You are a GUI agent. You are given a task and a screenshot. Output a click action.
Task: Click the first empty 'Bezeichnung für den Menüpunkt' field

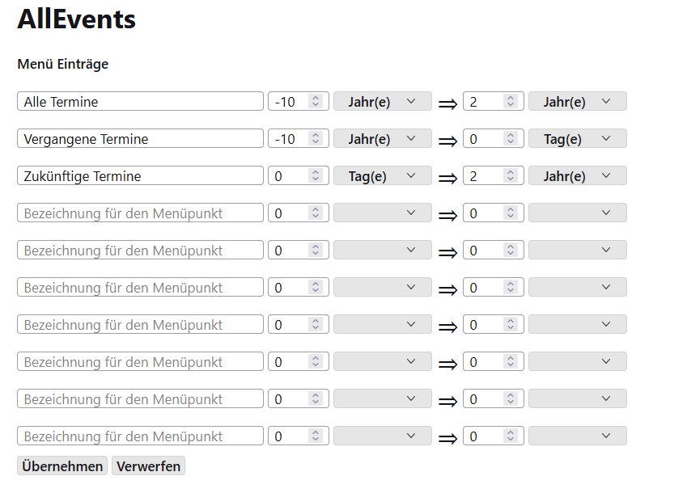coord(140,213)
